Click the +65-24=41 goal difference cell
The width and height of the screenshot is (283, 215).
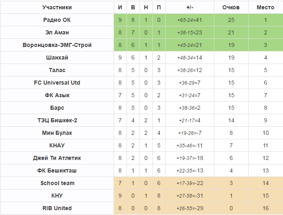(190, 20)
